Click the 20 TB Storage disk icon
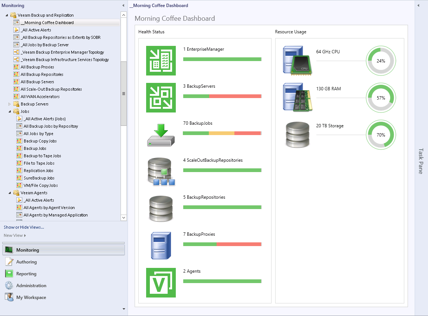 click(x=297, y=135)
